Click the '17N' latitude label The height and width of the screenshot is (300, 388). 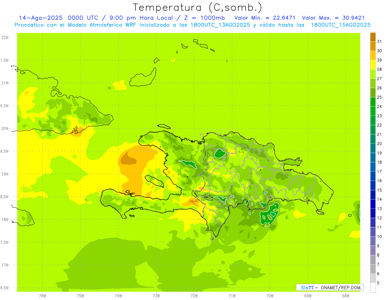pyautogui.click(x=5, y=265)
